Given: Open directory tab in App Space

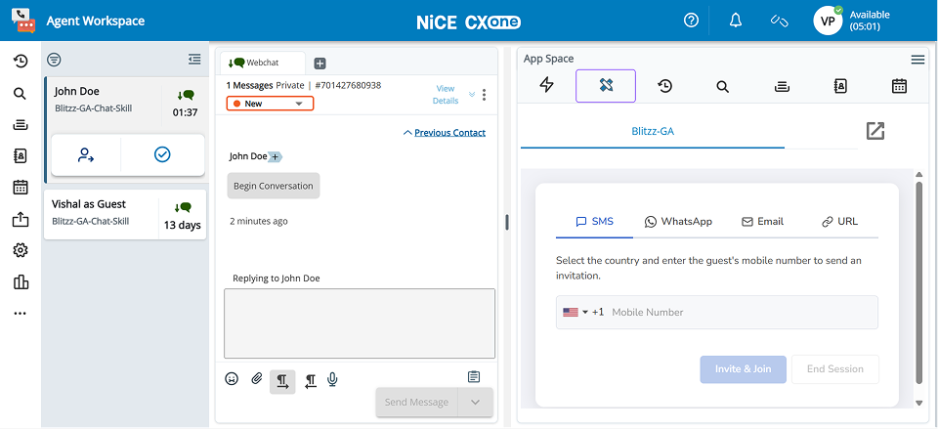Looking at the screenshot, I should (x=840, y=86).
